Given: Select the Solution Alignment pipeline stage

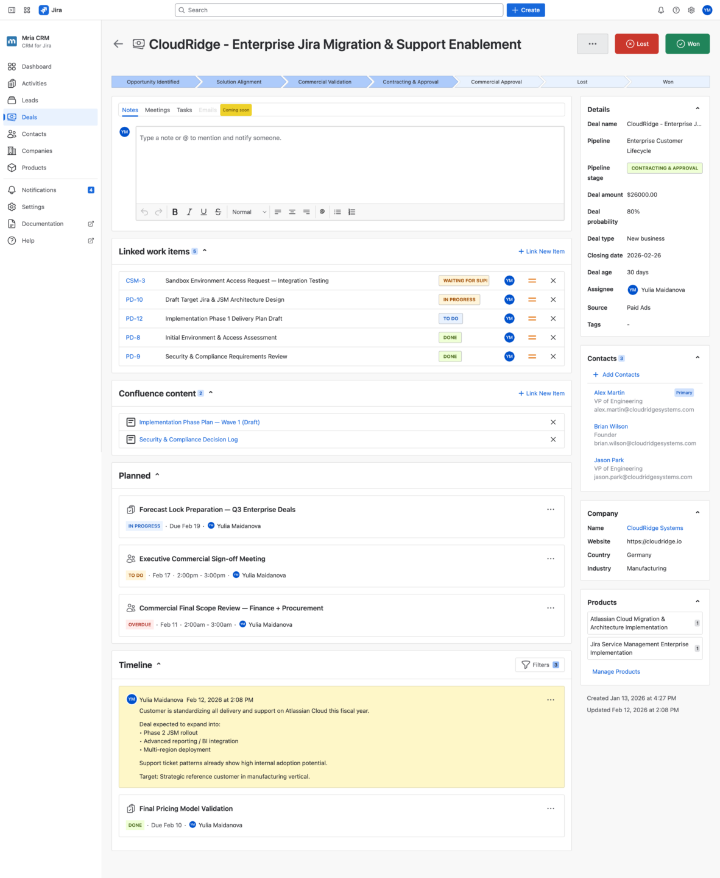Looking at the screenshot, I should coord(239,82).
